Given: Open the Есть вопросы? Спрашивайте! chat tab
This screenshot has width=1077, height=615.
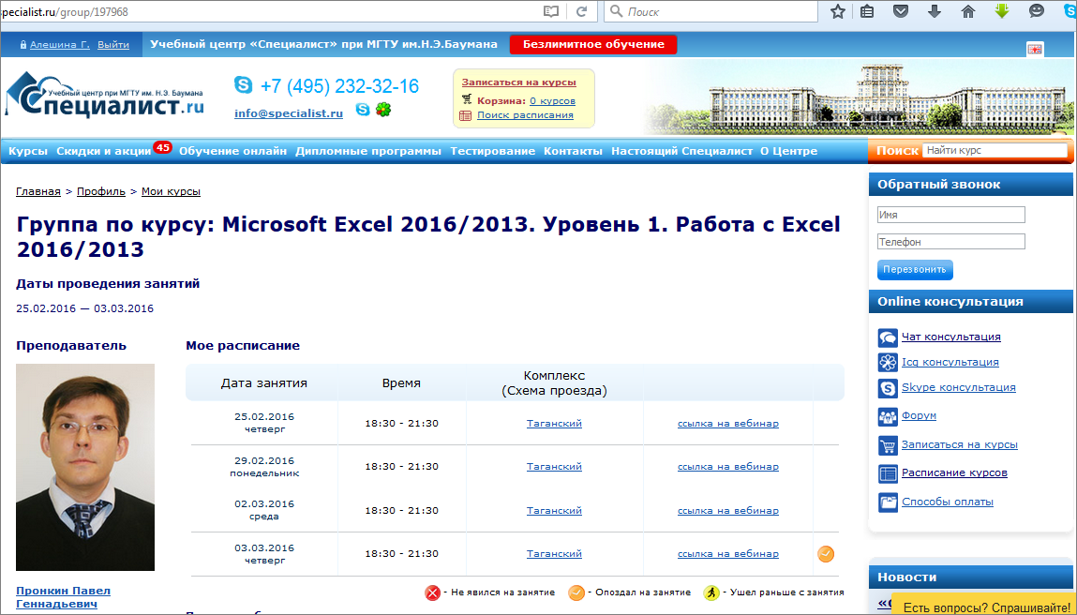Looking at the screenshot, I should [984, 605].
